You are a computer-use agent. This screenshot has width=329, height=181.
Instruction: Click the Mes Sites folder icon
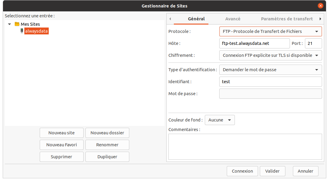coord(17,24)
